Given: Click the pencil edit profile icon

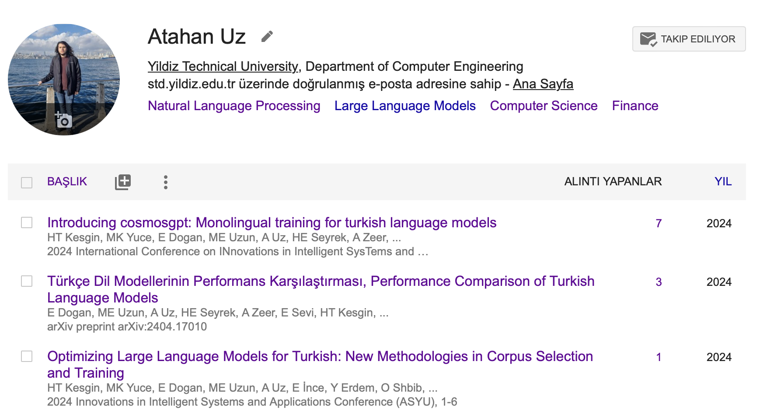Looking at the screenshot, I should coord(267,37).
